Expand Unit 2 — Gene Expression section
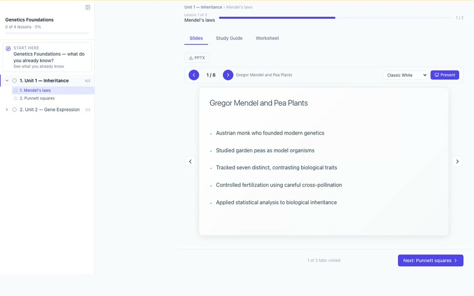 pos(7,110)
